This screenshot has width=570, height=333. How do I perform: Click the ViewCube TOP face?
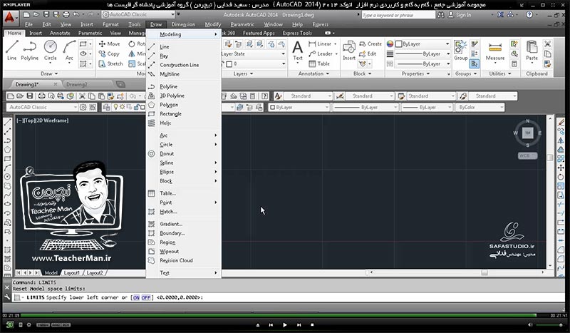[528, 133]
